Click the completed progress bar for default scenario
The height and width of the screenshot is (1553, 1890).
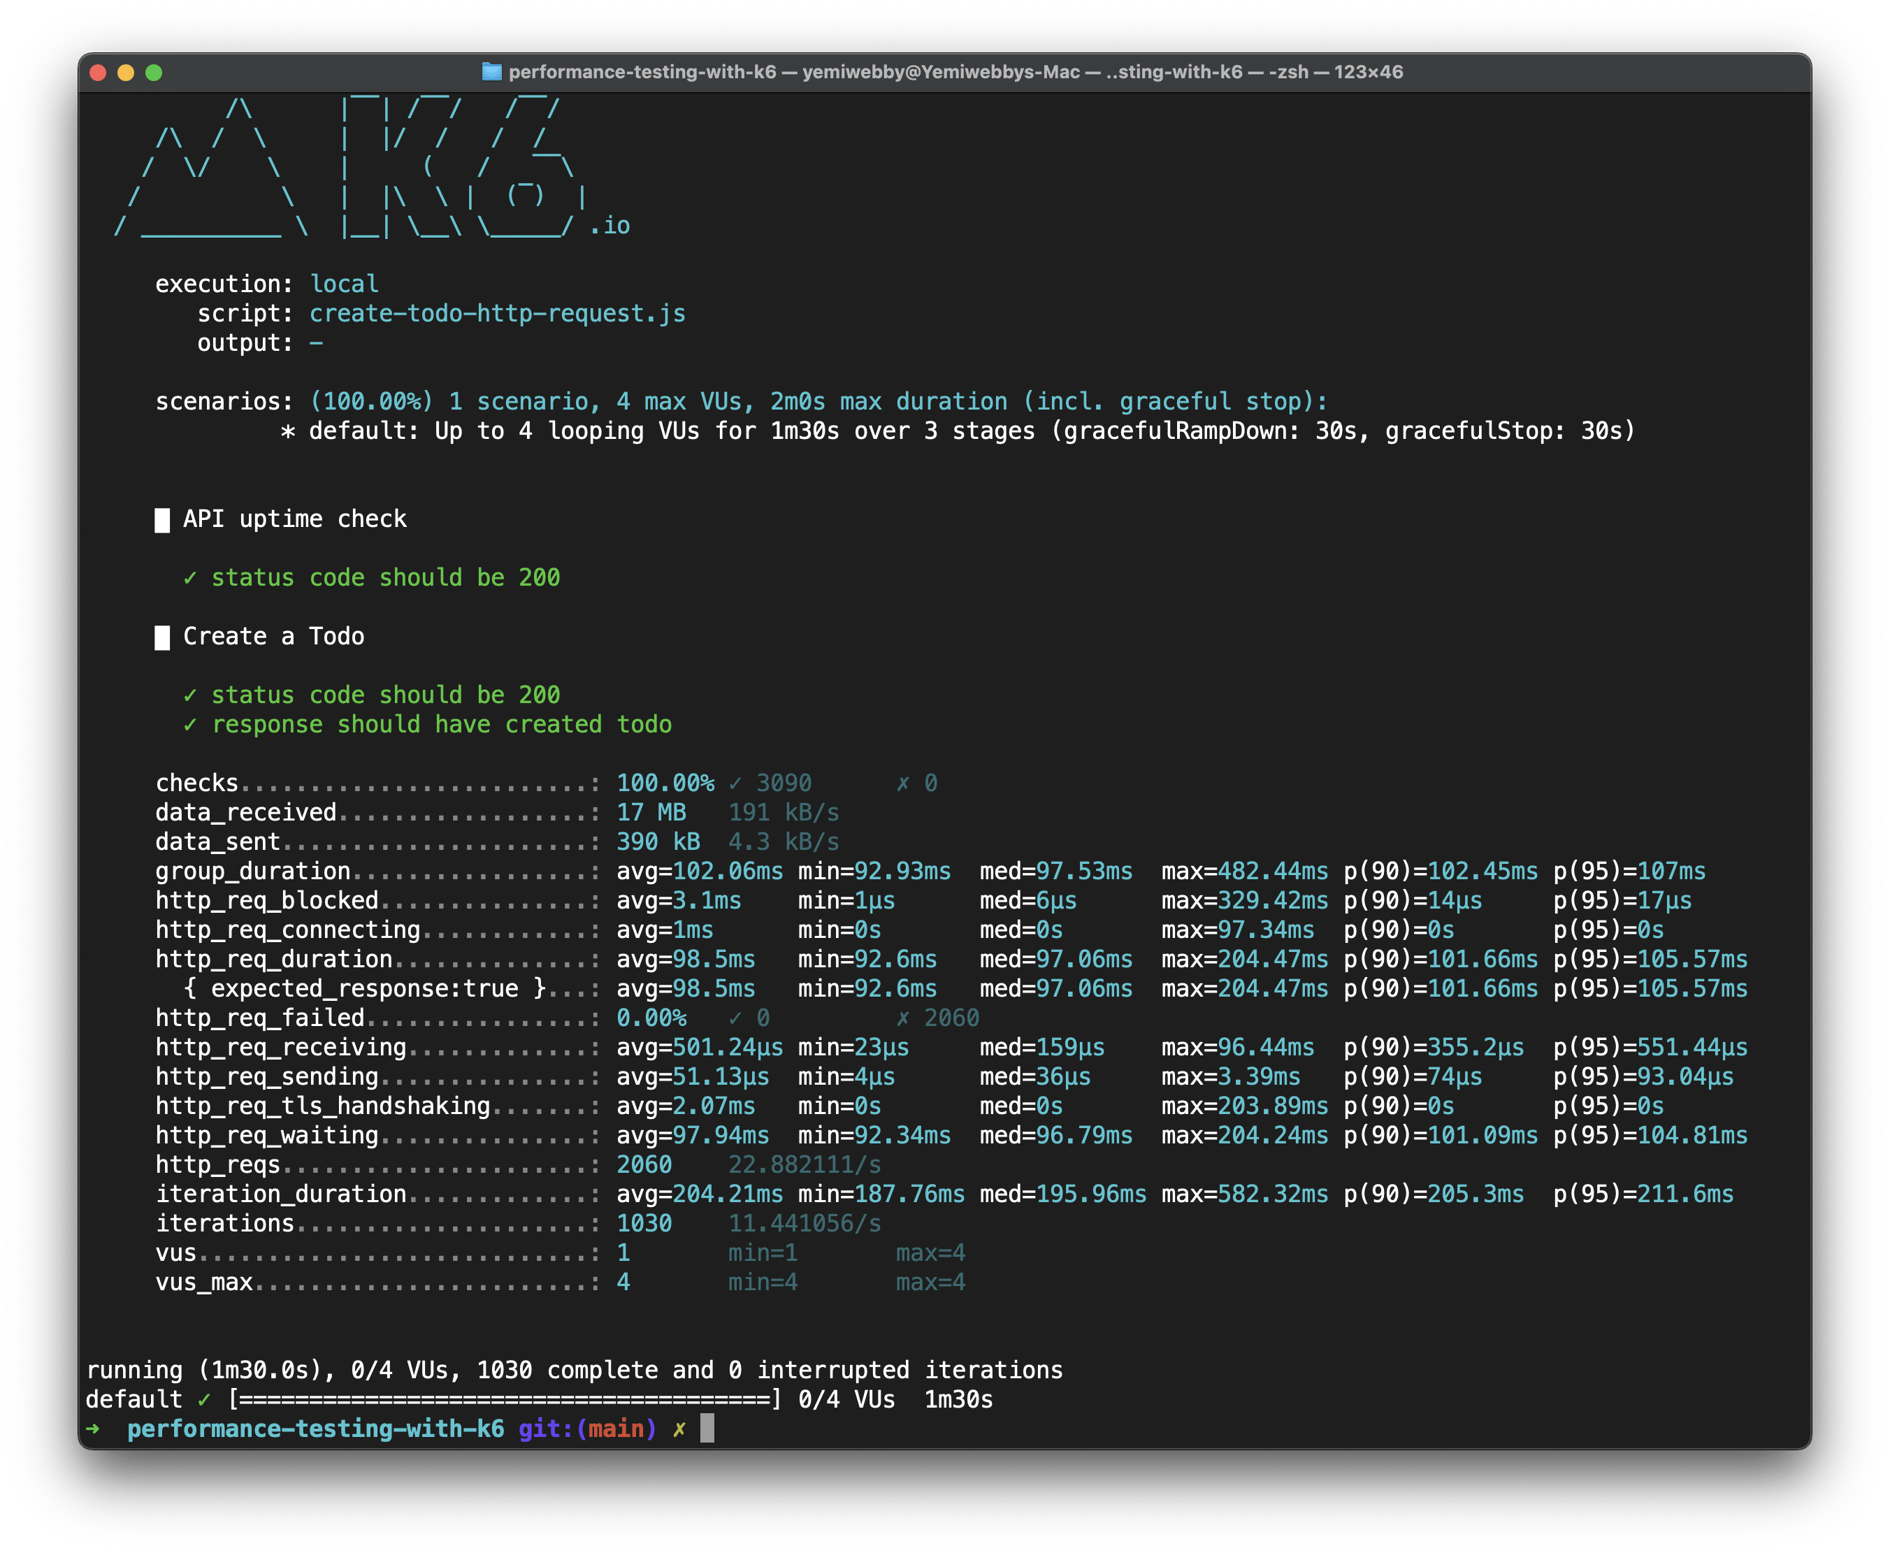coord(505,1399)
